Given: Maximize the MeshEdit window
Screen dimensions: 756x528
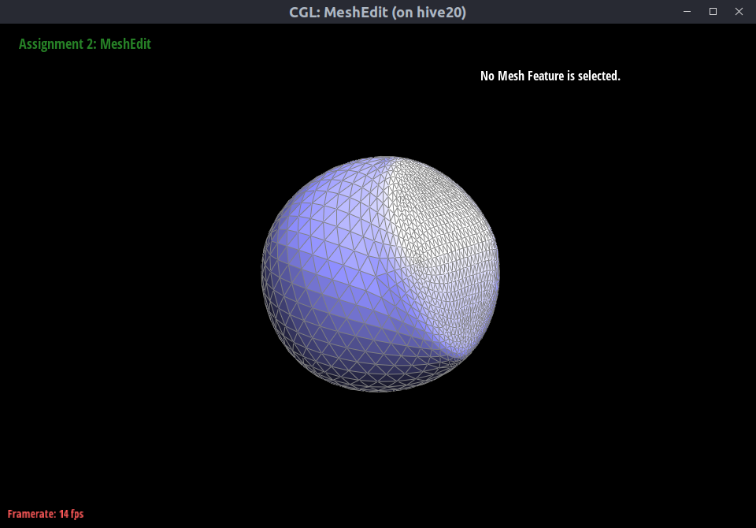Looking at the screenshot, I should 713,12.
